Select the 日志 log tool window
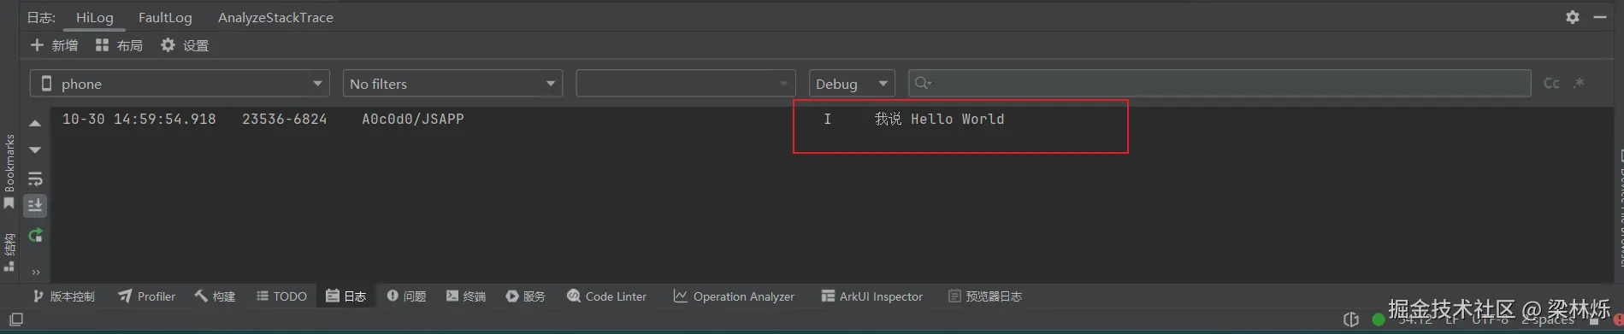This screenshot has width=1624, height=334. click(346, 296)
